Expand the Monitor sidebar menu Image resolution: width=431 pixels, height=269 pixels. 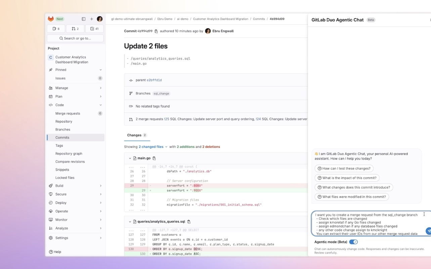click(75, 220)
